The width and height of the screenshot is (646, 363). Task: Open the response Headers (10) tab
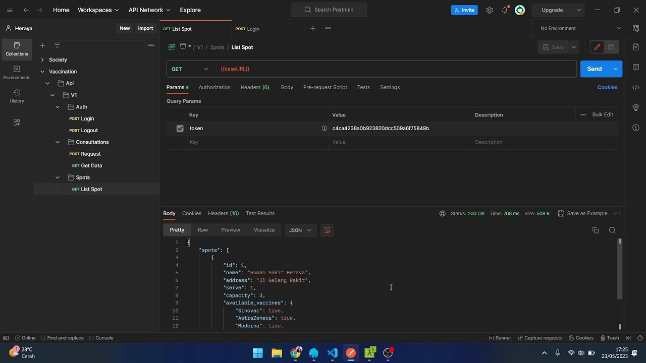coord(224,213)
